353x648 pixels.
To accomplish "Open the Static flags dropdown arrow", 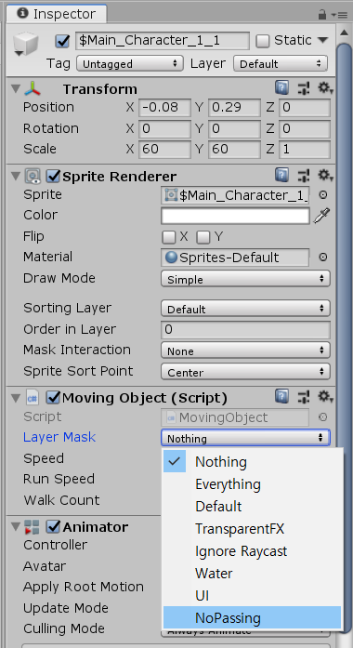I will click(322, 41).
